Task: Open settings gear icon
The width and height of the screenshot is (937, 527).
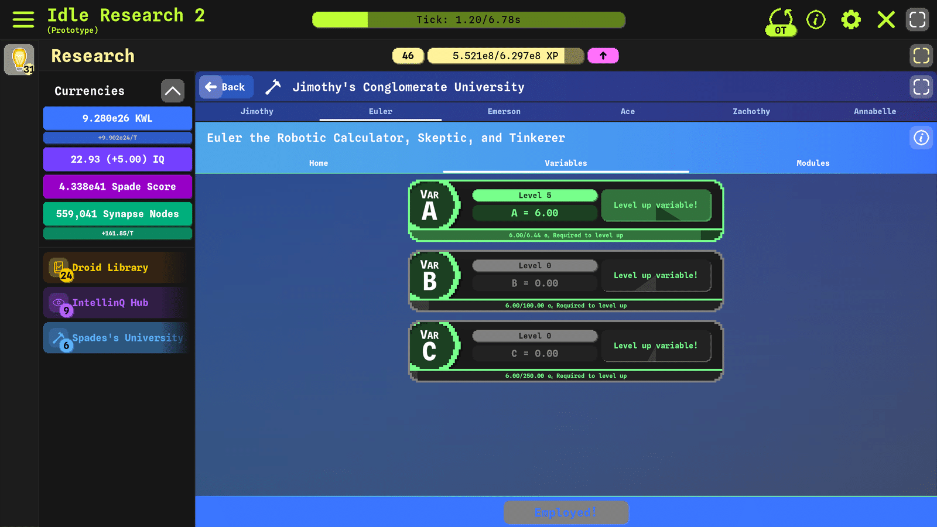Action: pyautogui.click(x=851, y=20)
